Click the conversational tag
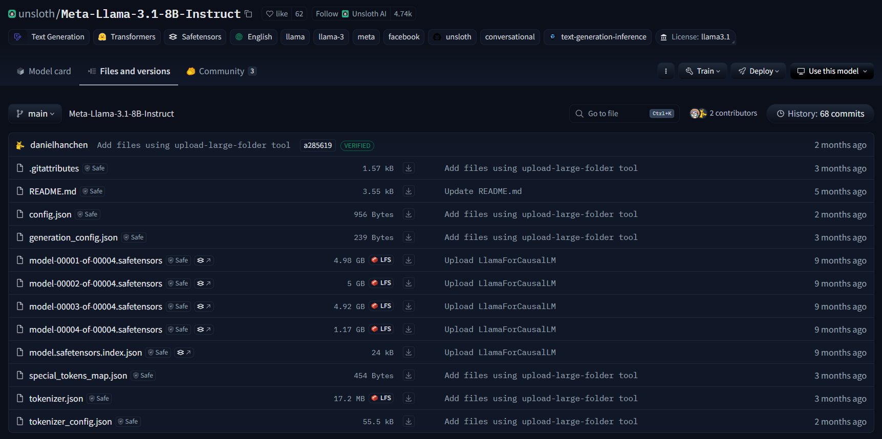Viewport: 882px width, 439px height. point(510,37)
